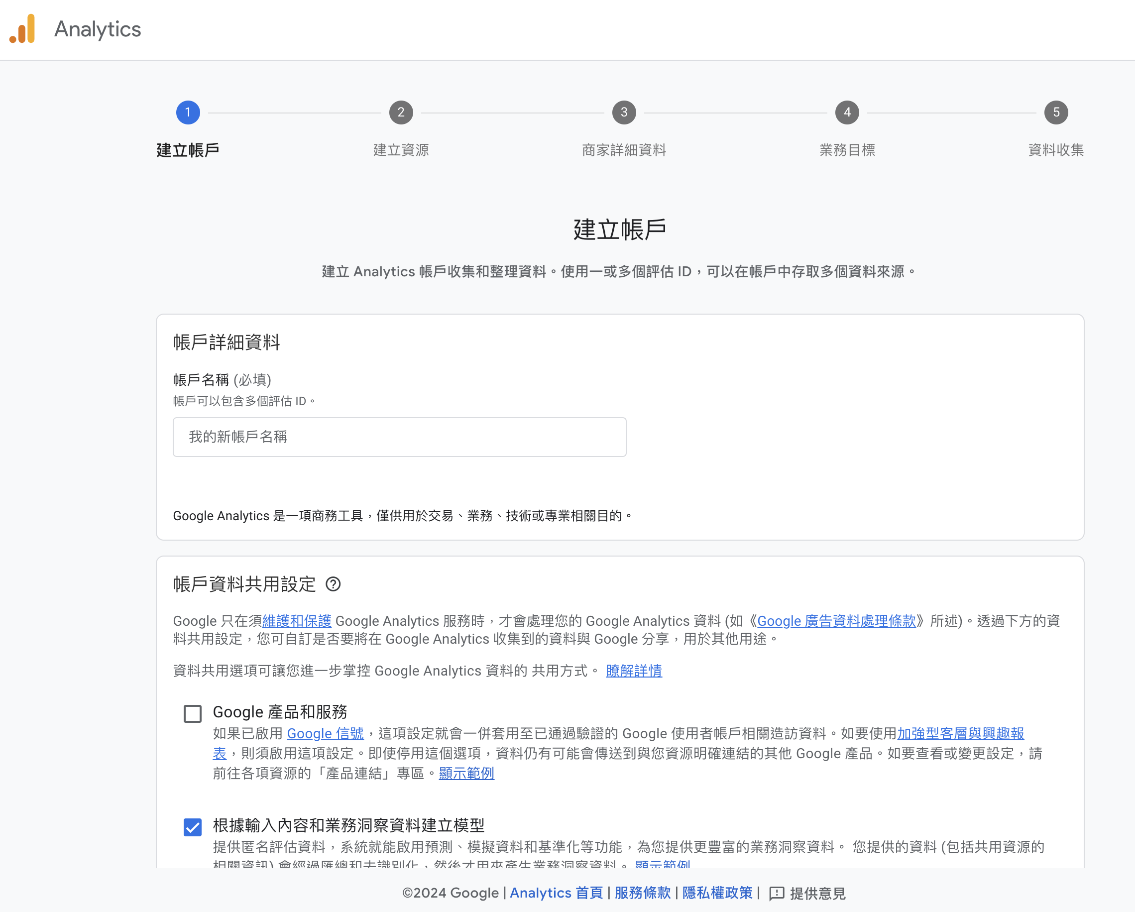The width and height of the screenshot is (1135, 912).
Task: Click the 帳戶詳細資料 section heading
Action: coord(227,342)
